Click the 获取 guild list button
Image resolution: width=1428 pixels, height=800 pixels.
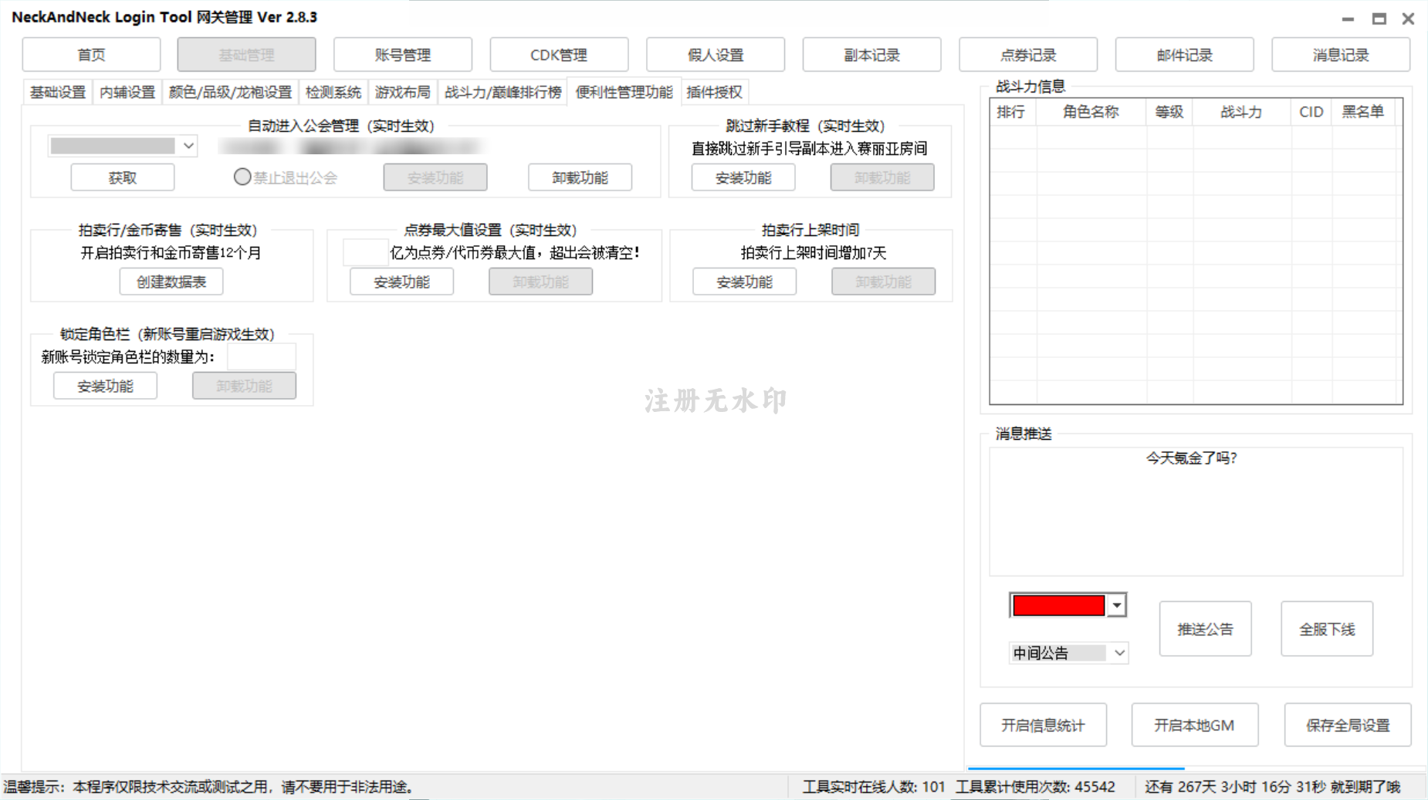(x=123, y=177)
